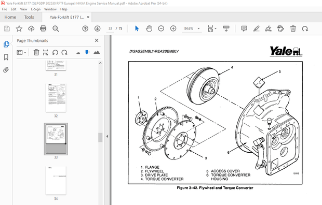The width and height of the screenshot is (322, 205).
Task: Click the legend entry '3. DRIVE PLATE'
Action: pyautogui.click(x=154, y=175)
